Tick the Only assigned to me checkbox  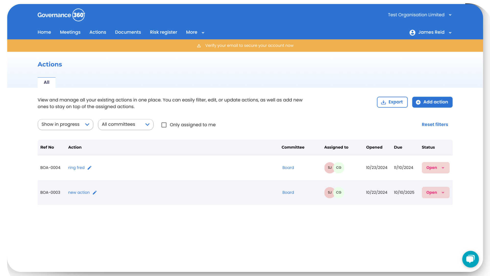[x=164, y=125]
